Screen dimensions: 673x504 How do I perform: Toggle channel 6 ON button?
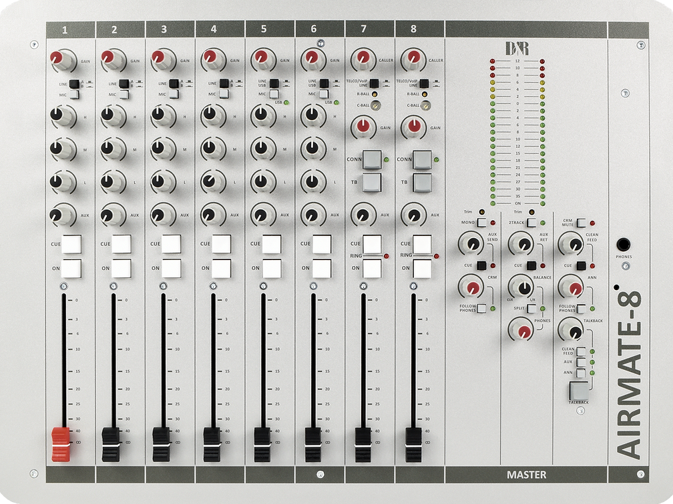point(322,269)
